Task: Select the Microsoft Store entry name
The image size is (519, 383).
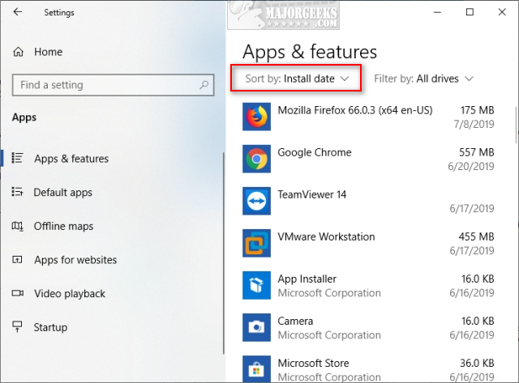Action: pyautogui.click(x=313, y=364)
